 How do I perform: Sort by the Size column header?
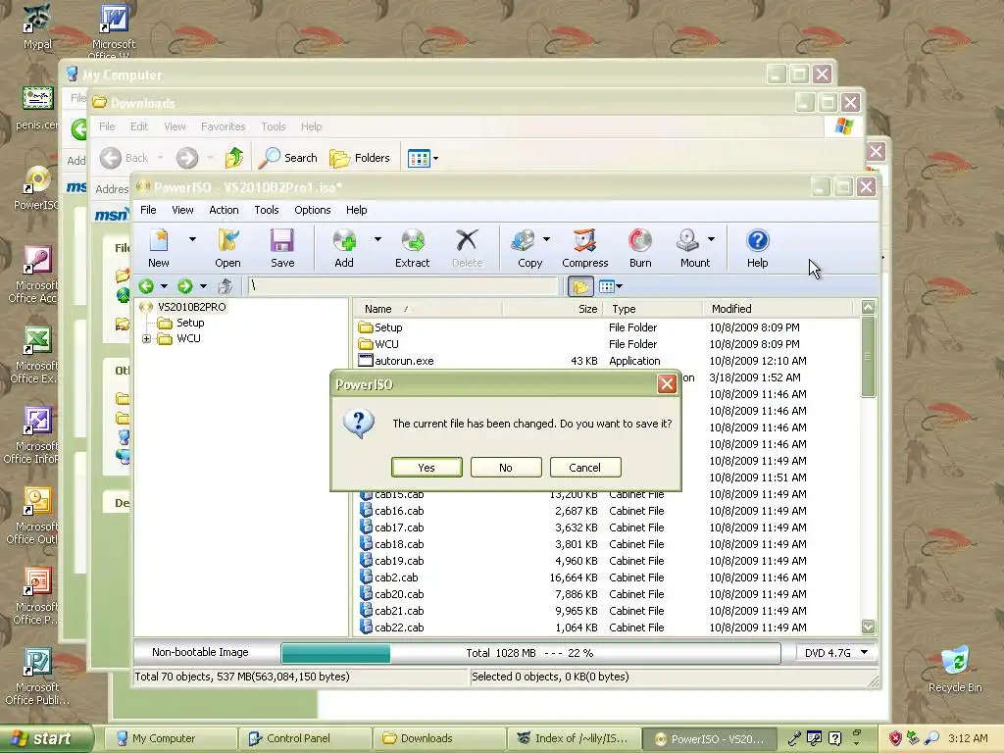pyautogui.click(x=553, y=309)
